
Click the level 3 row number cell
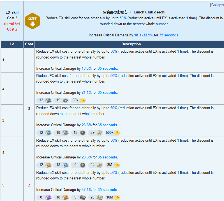12,121
